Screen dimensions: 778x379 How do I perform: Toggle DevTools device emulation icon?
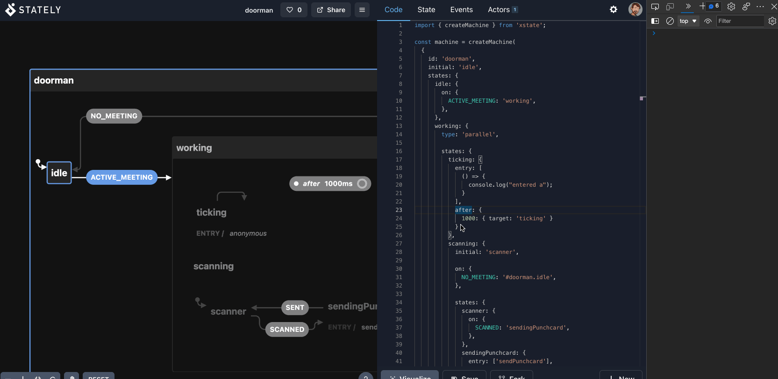coord(670,7)
